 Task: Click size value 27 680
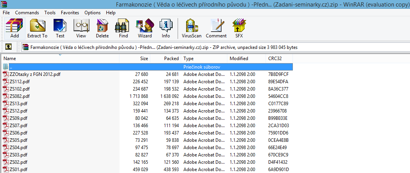142,74
